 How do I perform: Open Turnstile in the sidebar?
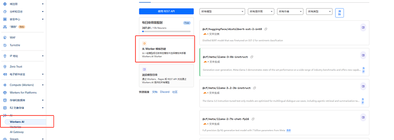[15, 45]
